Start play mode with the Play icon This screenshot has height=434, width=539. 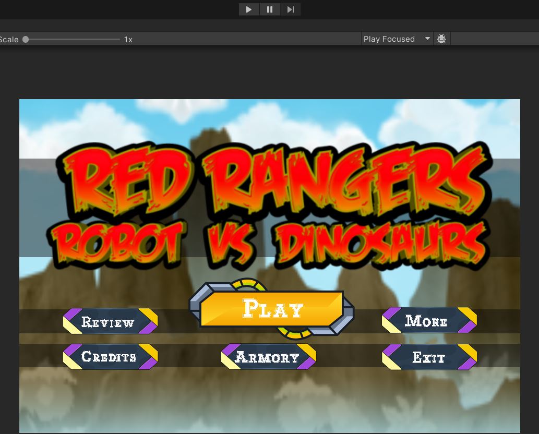[249, 9]
